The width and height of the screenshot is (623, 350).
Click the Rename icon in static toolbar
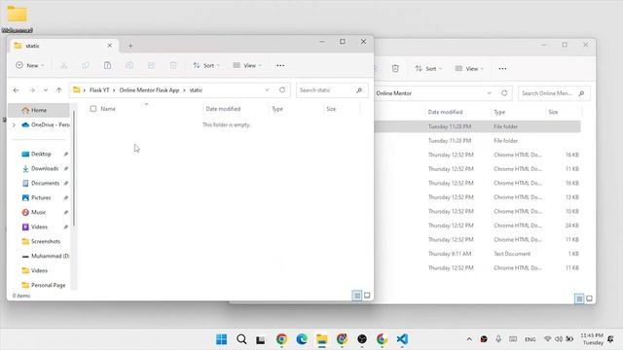(x=129, y=65)
